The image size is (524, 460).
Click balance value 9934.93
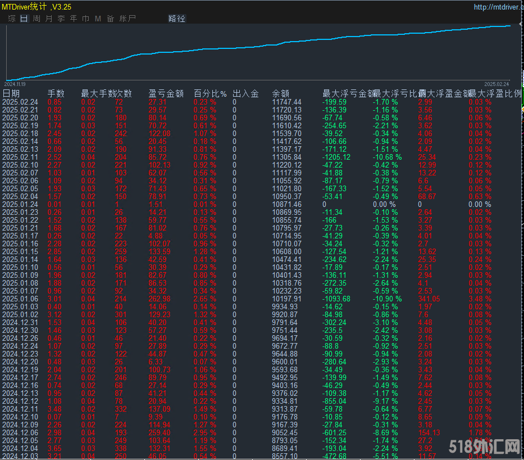pyautogui.click(x=284, y=307)
